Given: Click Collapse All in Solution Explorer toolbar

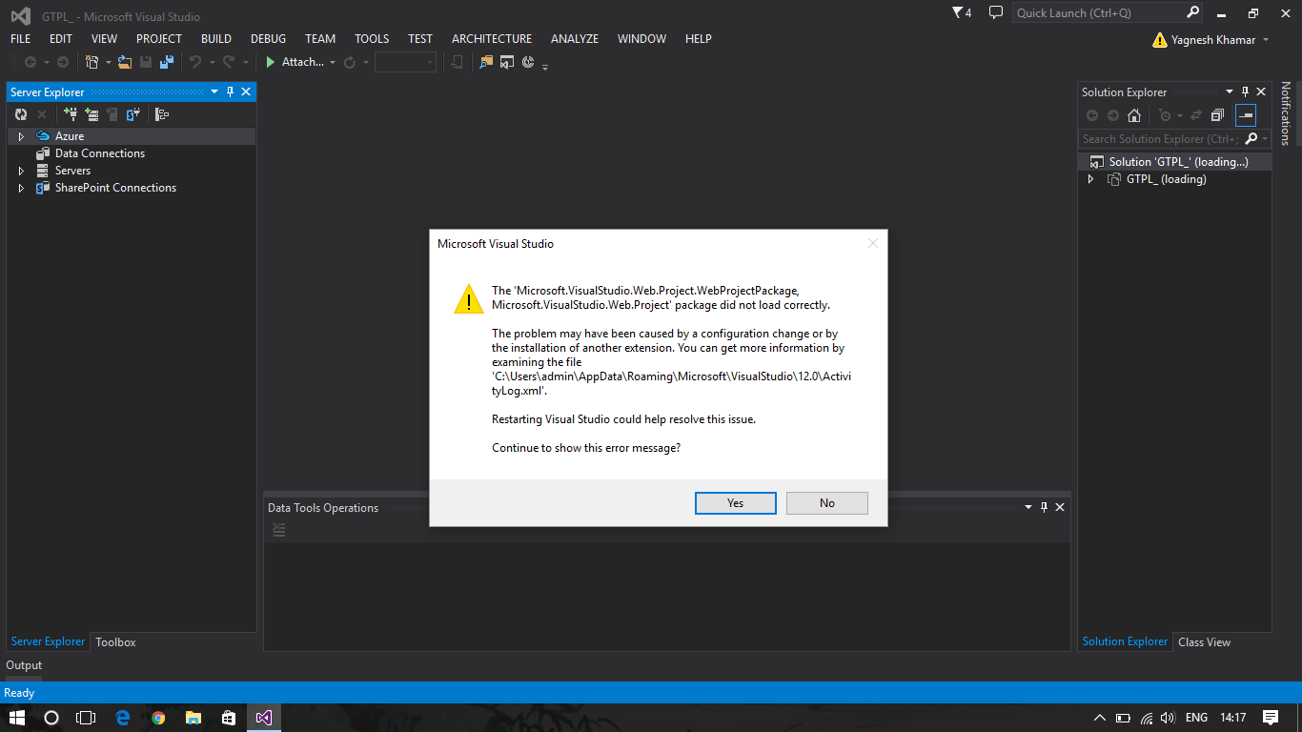Looking at the screenshot, I should [x=1217, y=114].
